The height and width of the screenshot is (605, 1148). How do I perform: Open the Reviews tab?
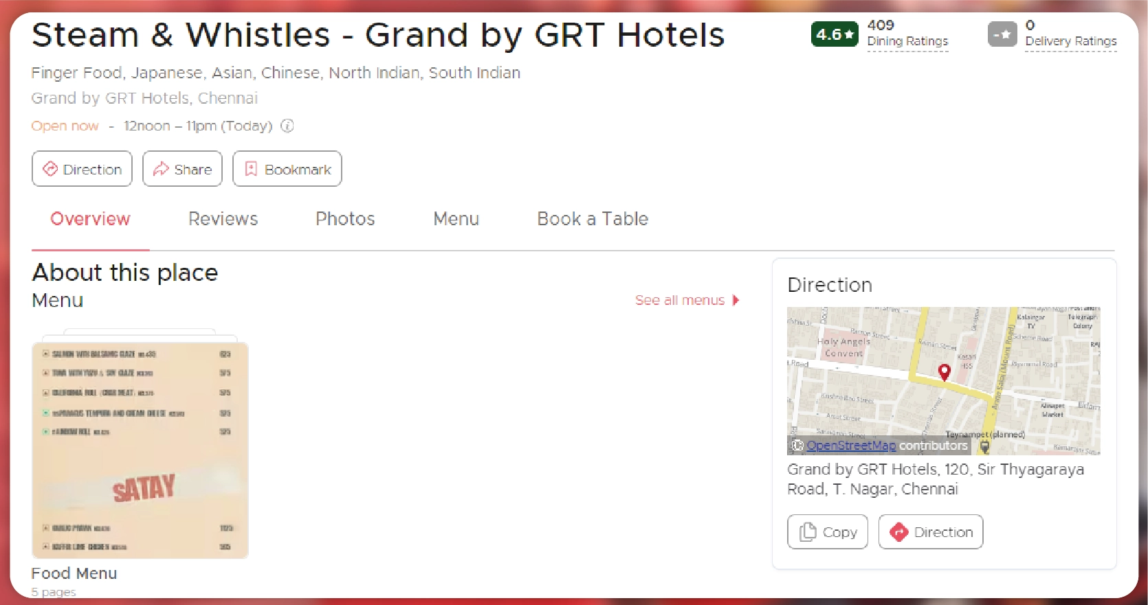pyautogui.click(x=223, y=219)
